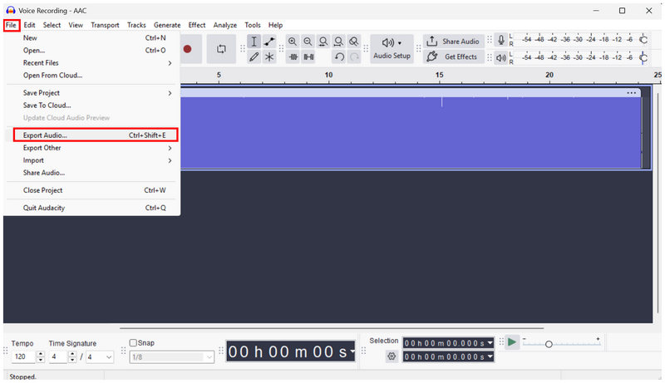The width and height of the screenshot is (665, 383).
Task: Expand the Recent Files submenu
Action: 91,62
